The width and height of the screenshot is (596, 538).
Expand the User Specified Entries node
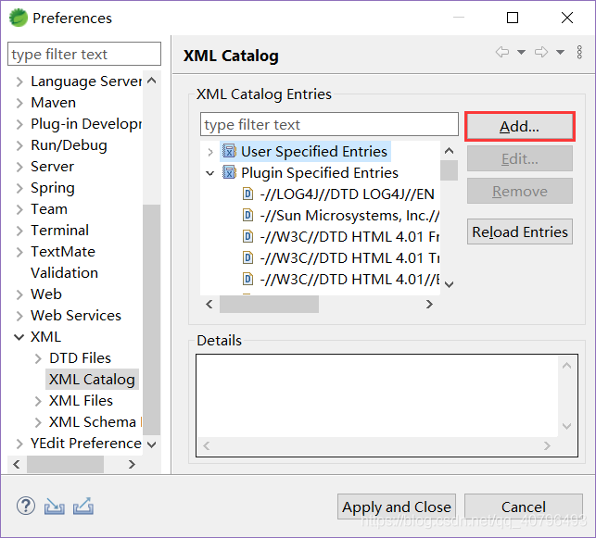210,151
